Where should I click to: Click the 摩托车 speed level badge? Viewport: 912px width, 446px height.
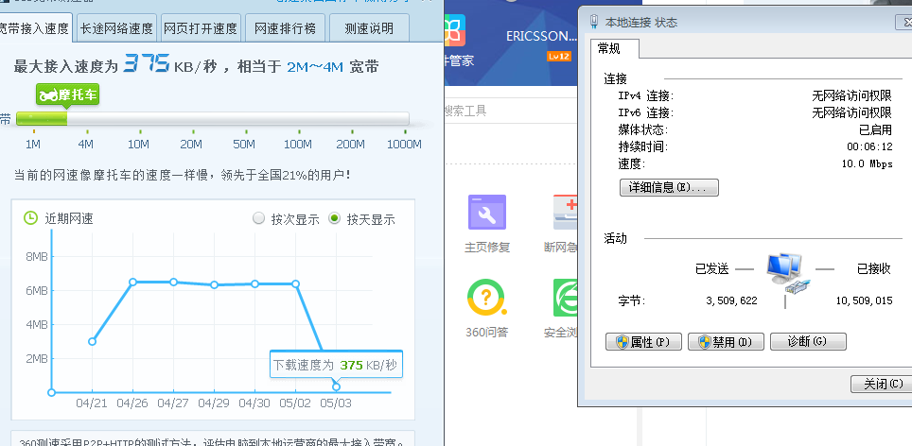(67, 94)
